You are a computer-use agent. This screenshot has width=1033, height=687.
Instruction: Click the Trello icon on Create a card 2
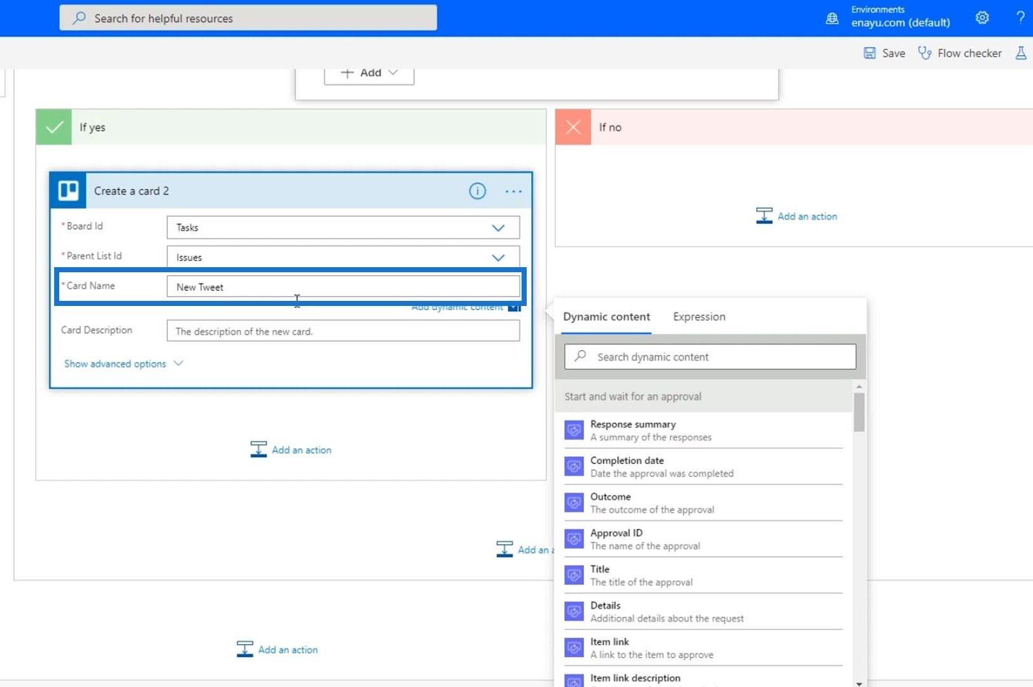tap(68, 191)
